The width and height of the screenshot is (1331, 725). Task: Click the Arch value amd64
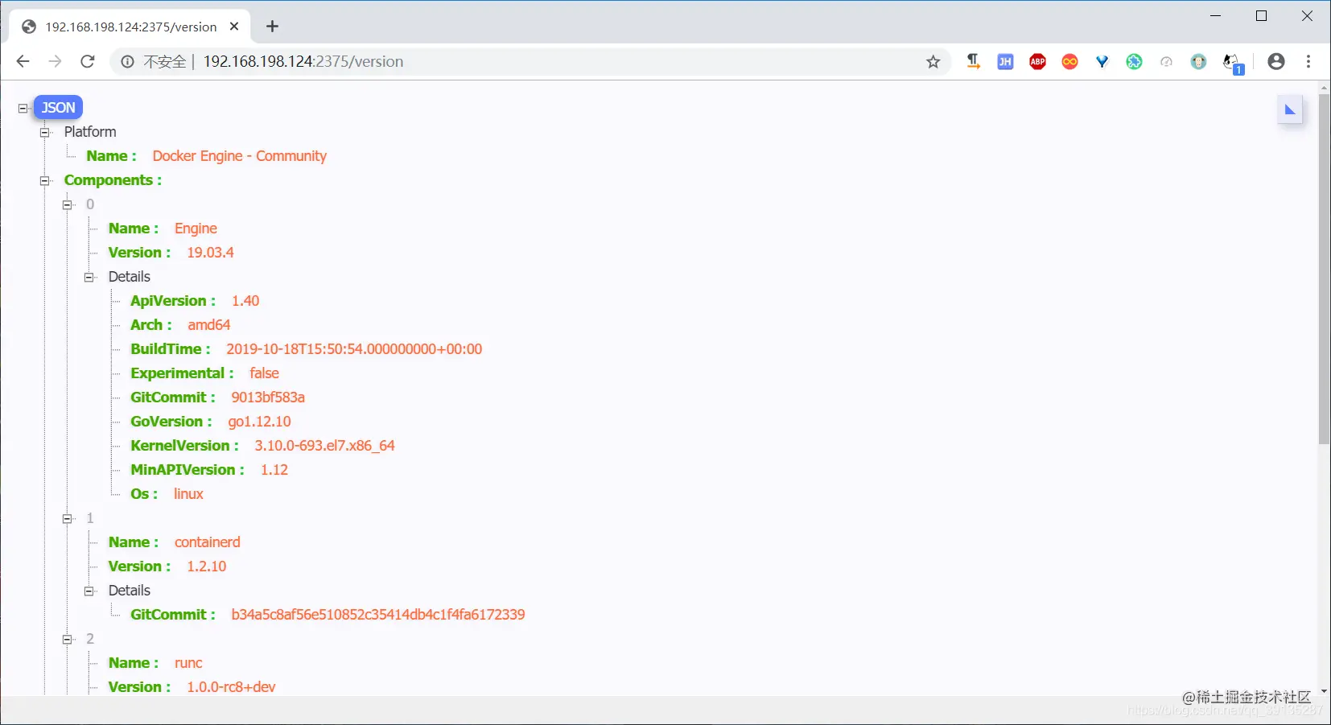[209, 325]
